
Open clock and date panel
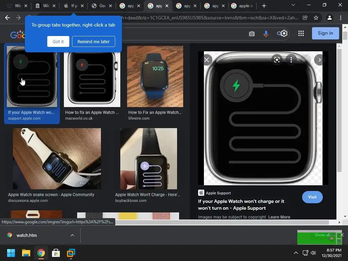[332, 253]
